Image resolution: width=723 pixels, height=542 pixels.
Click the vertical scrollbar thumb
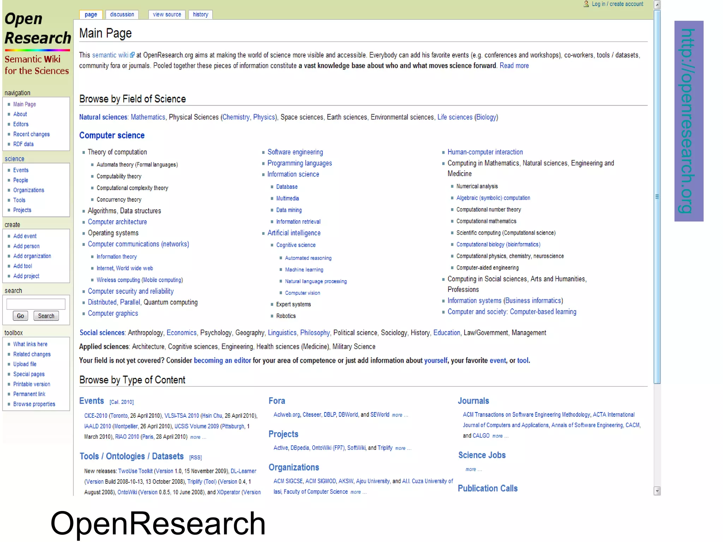pos(657,197)
